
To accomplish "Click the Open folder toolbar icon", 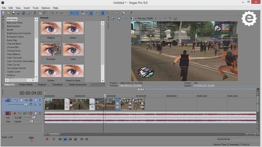I will pyautogui.click(x=9, y=13).
